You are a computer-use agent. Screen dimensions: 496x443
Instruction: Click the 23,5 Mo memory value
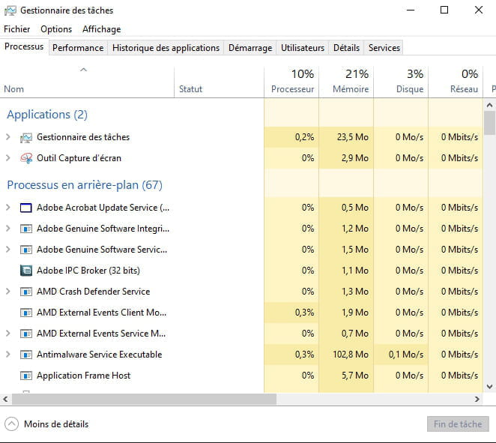click(353, 137)
